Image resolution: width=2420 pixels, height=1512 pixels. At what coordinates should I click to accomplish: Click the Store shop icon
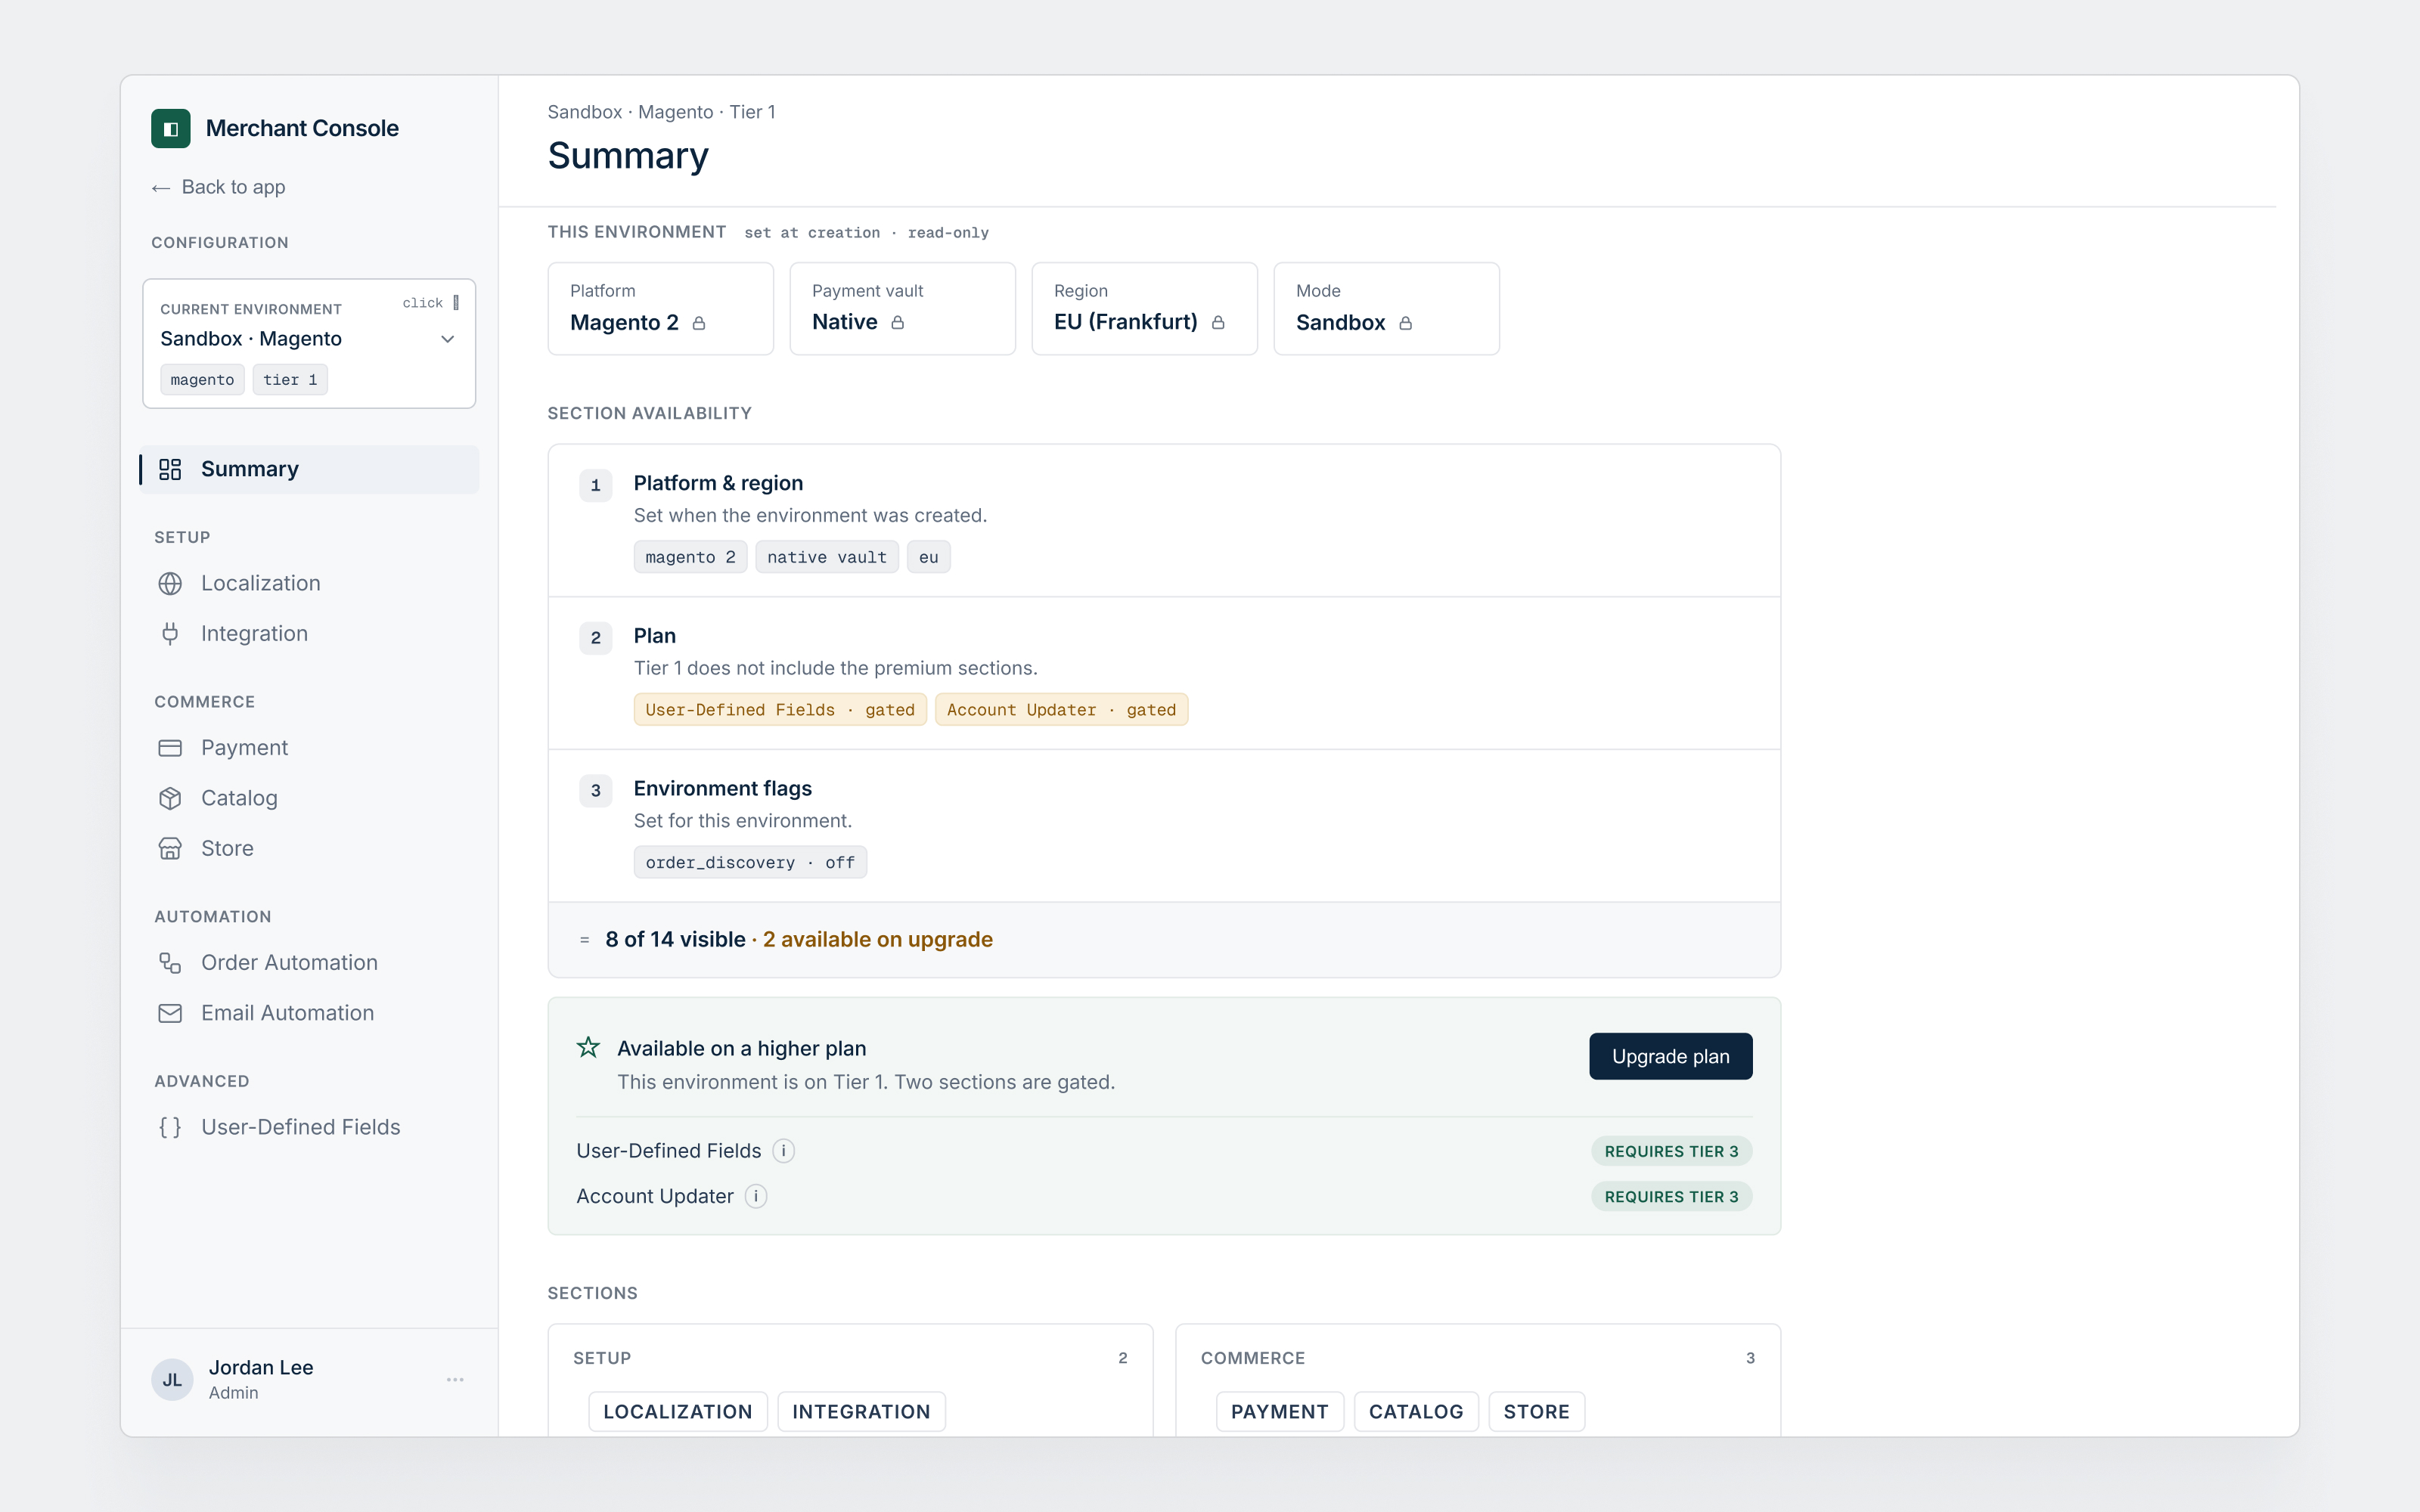pyautogui.click(x=170, y=848)
